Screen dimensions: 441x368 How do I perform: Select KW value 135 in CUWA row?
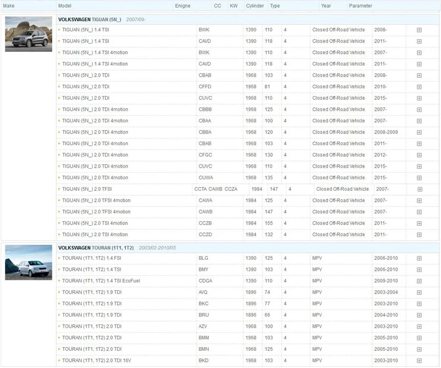(268, 178)
